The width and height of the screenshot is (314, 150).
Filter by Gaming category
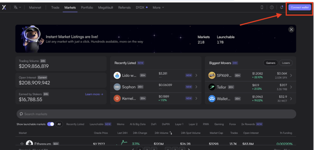219,124
